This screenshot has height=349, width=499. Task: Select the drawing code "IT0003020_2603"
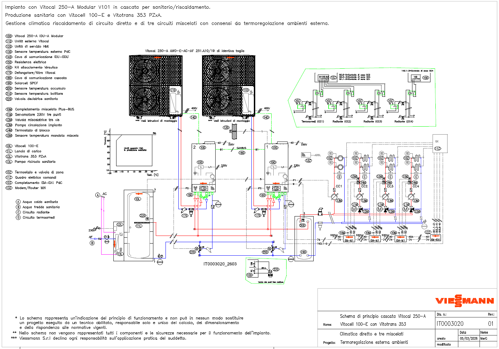tap(220, 264)
